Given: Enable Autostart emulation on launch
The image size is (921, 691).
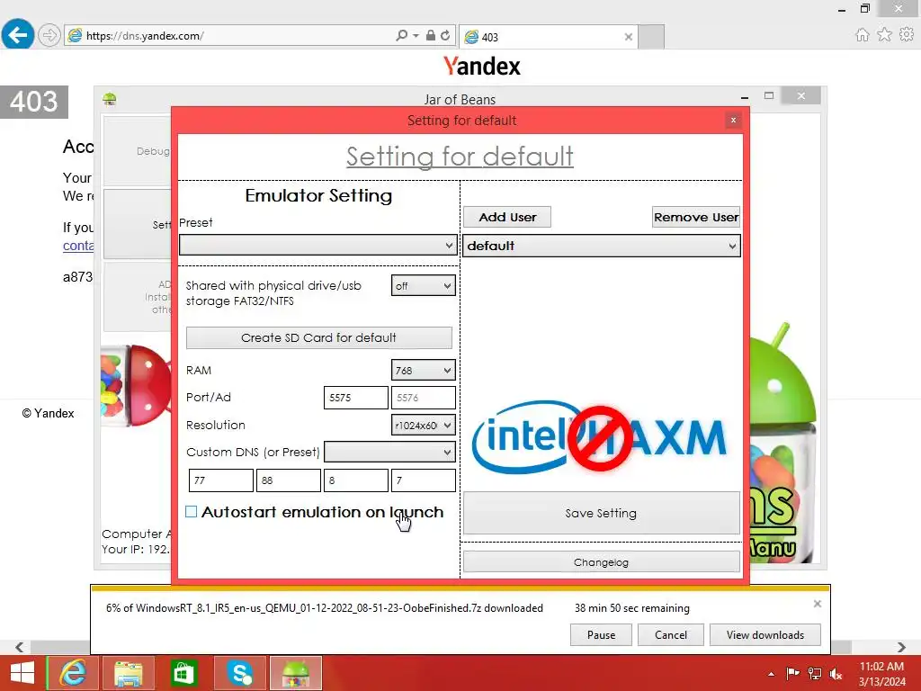Looking at the screenshot, I should click(x=192, y=512).
